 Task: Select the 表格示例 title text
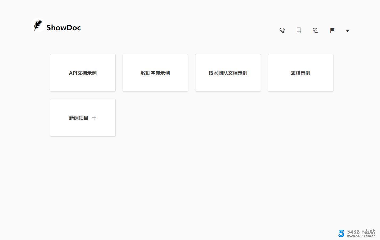pyautogui.click(x=300, y=73)
